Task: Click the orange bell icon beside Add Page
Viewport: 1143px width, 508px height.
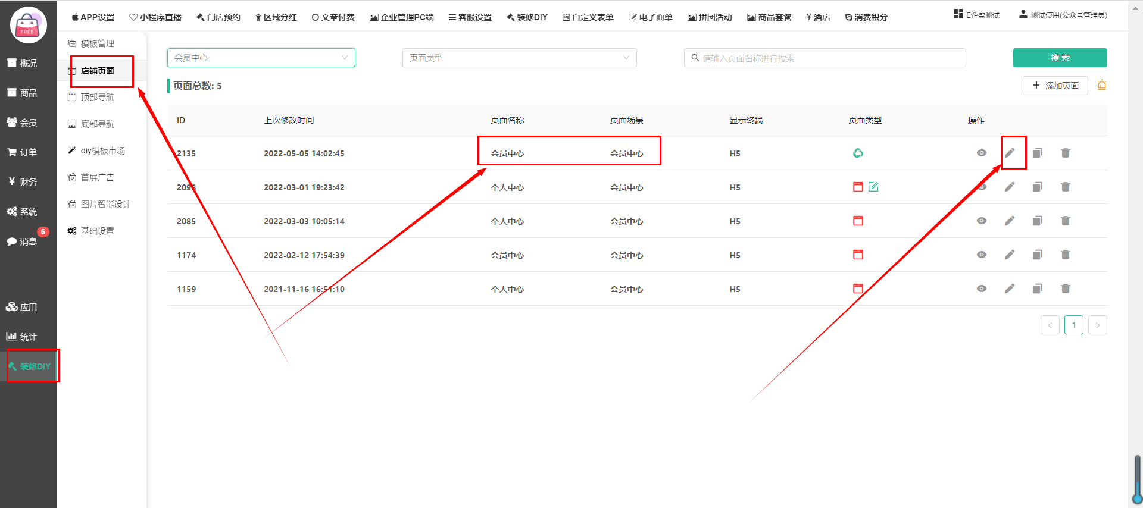Action: point(1102,85)
